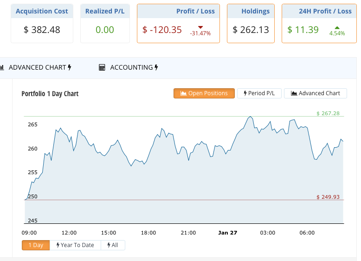The height and width of the screenshot is (261, 361).
Task: Show the All time range
Action: pyautogui.click(x=113, y=245)
